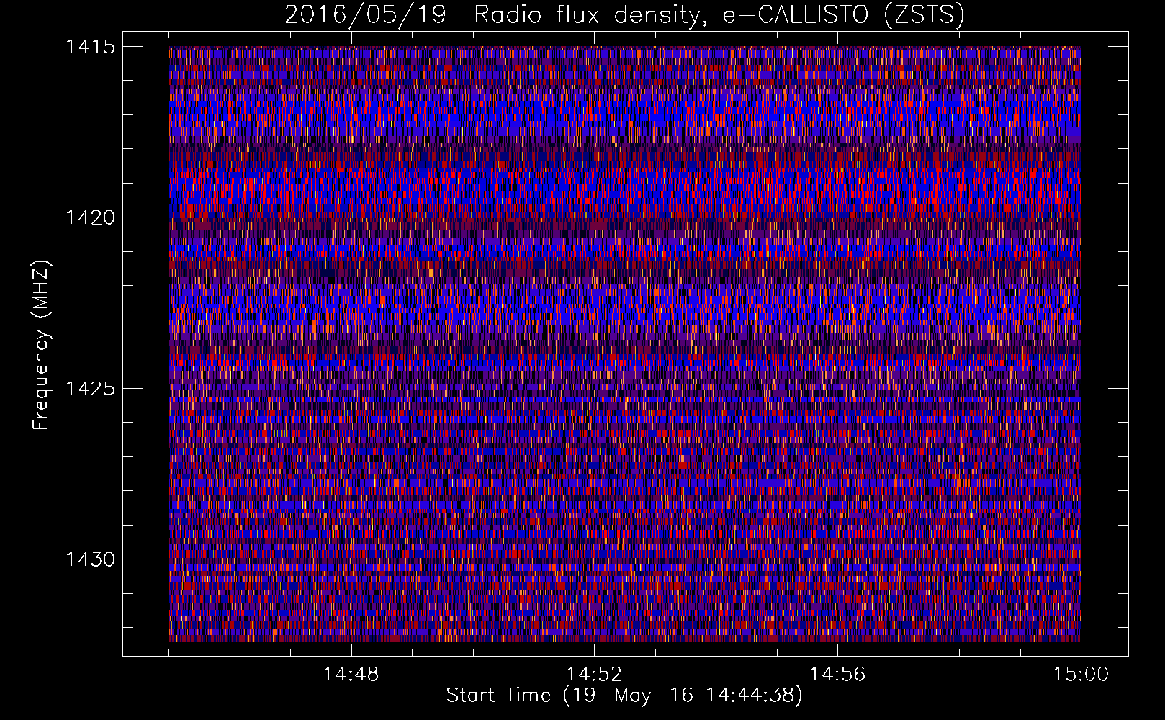Click the 1430 frequency axis label
Image resolution: width=1165 pixels, height=720 pixels.
90,559
